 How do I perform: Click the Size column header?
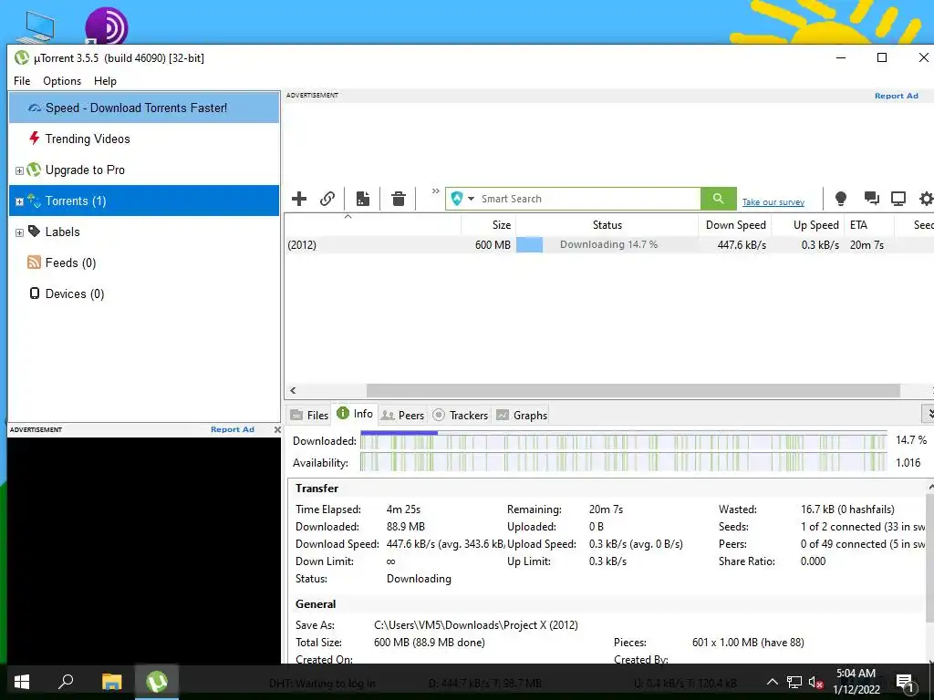pos(489,225)
